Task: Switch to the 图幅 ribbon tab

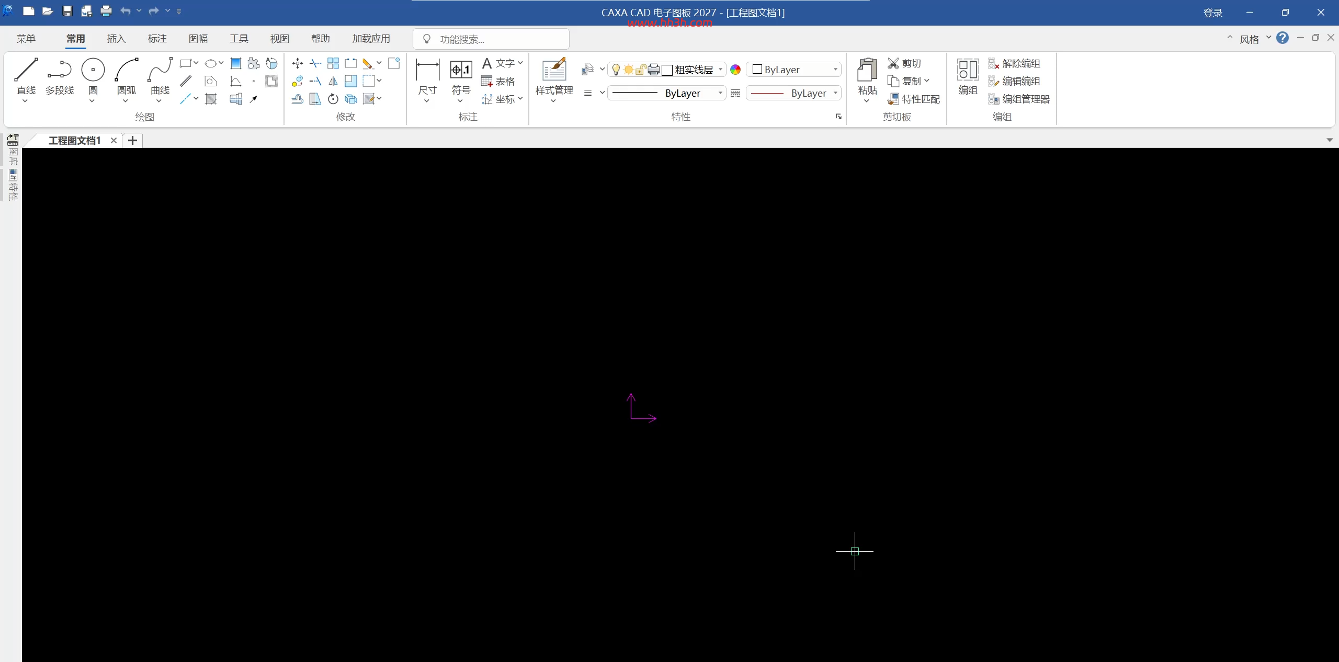Action: coord(198,39)
